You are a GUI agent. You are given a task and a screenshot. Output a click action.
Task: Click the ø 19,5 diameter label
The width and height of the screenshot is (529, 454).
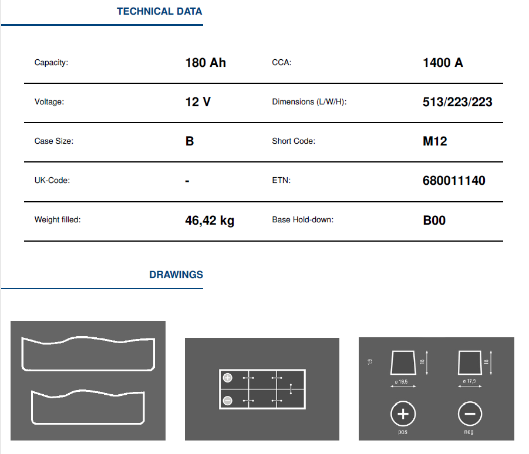pos(402,382)
